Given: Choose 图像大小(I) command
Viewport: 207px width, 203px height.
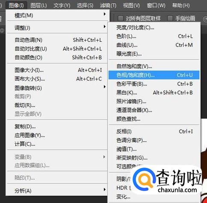Looking at the screenshot, I should tap(57, 70).
